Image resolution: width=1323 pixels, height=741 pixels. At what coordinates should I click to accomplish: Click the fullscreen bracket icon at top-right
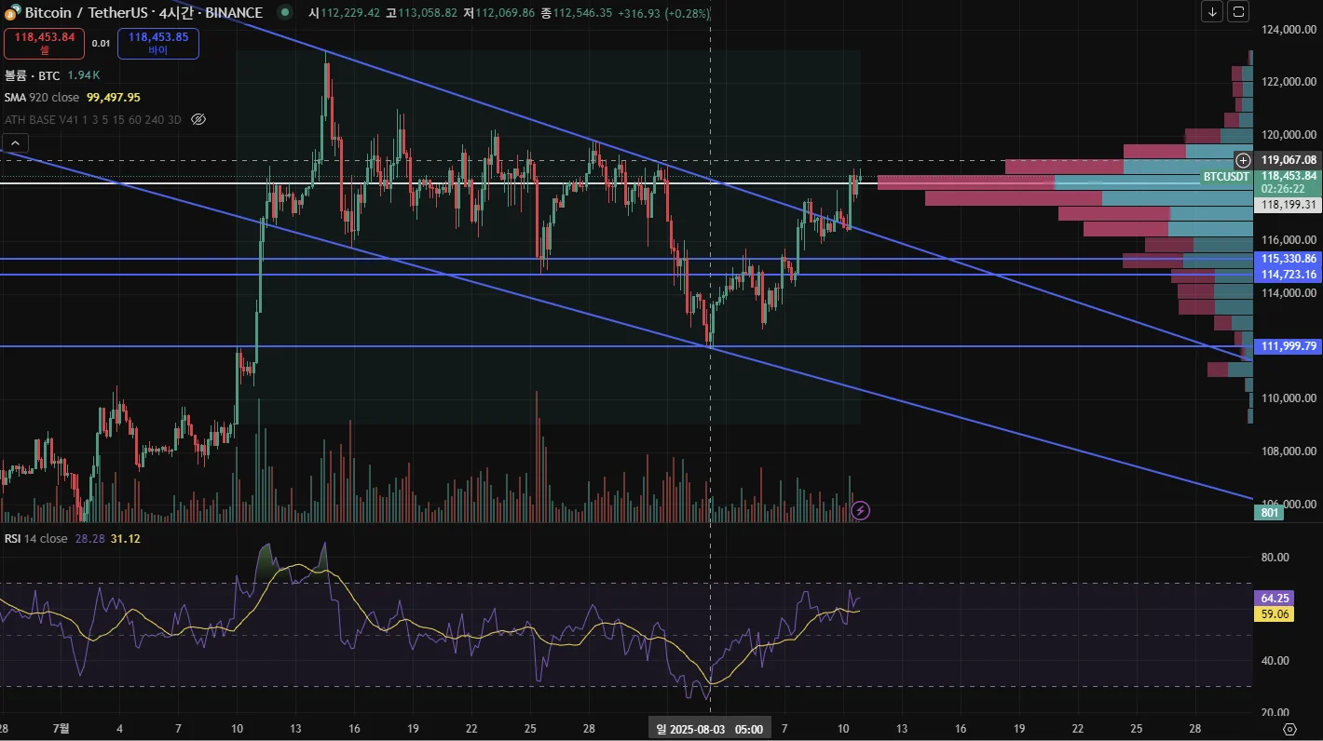tap(1238, 12)
